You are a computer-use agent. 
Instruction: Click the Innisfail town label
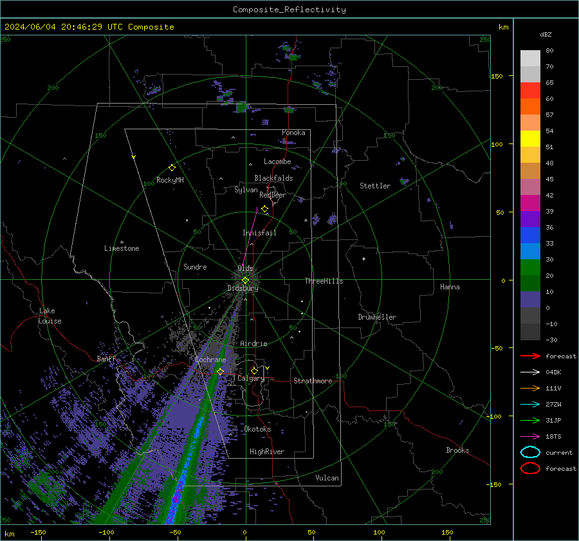(x=259, y=233)
